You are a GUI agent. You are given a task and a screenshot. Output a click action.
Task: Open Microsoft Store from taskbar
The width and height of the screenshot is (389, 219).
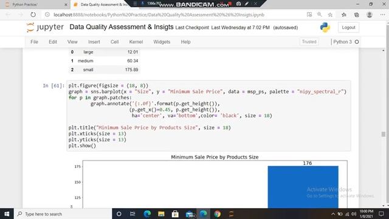coord(175,214)
